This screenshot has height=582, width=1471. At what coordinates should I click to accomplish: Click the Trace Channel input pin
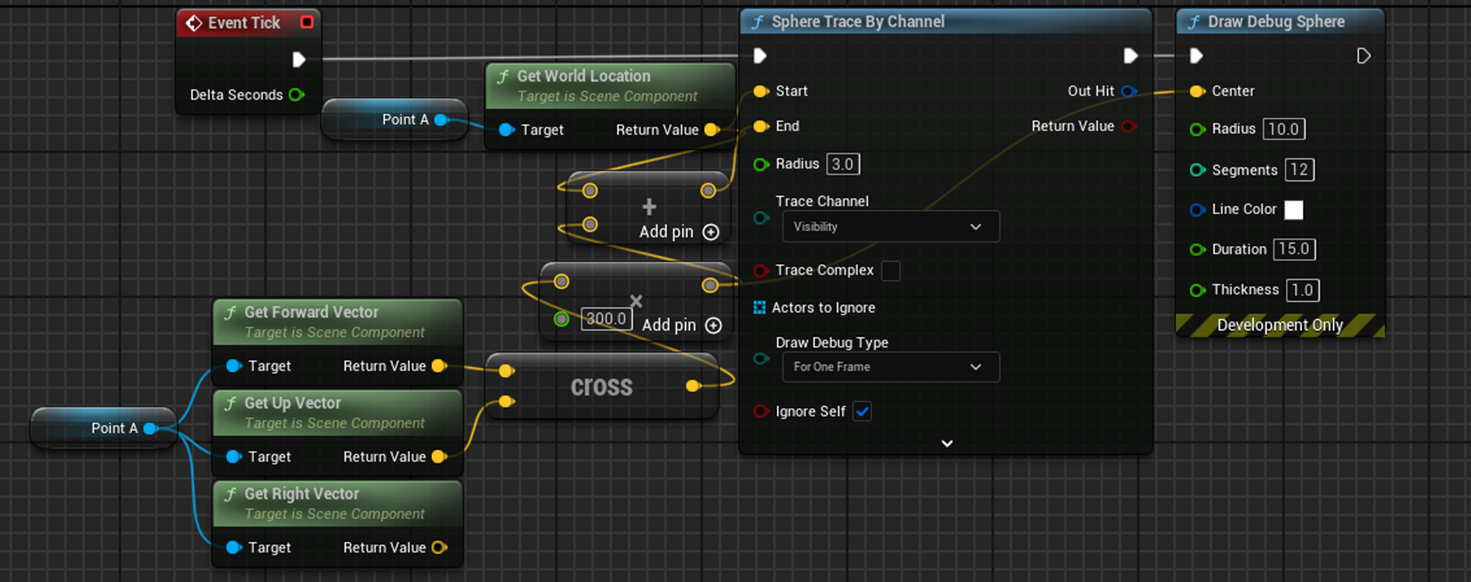[761, 218]
